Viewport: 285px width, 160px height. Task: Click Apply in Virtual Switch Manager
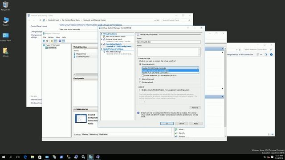pyautogui.click(x=196, y=124)
